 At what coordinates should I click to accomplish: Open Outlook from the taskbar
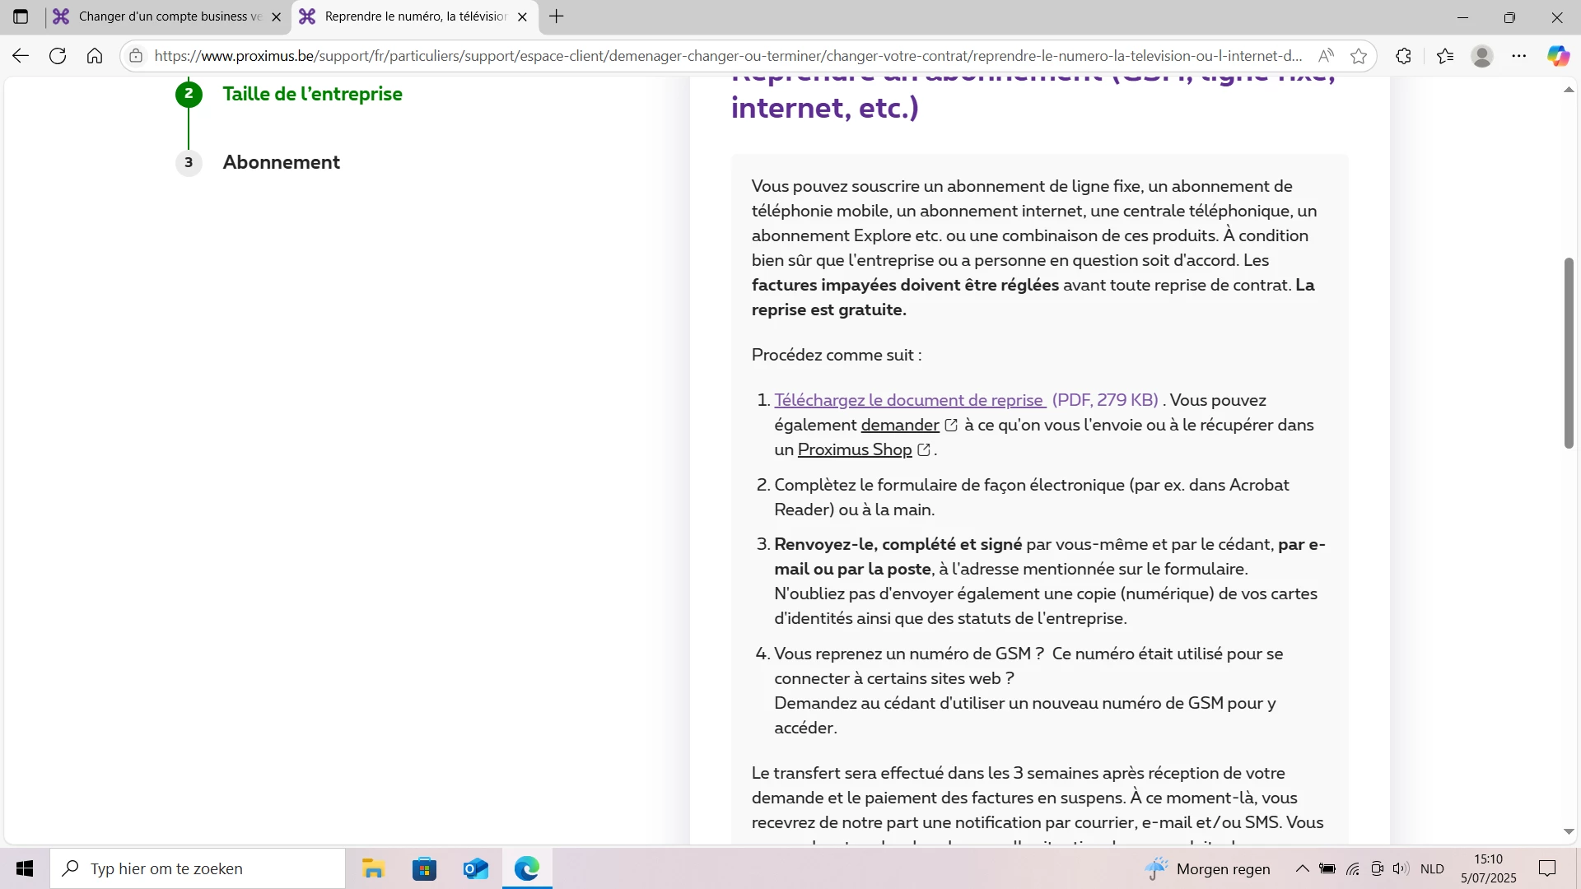pyautogui.click(x=476, y=868)
